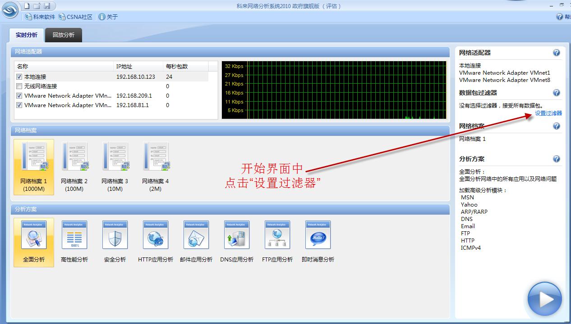Choose the 邮件应用分析 envelope icon

196,234
